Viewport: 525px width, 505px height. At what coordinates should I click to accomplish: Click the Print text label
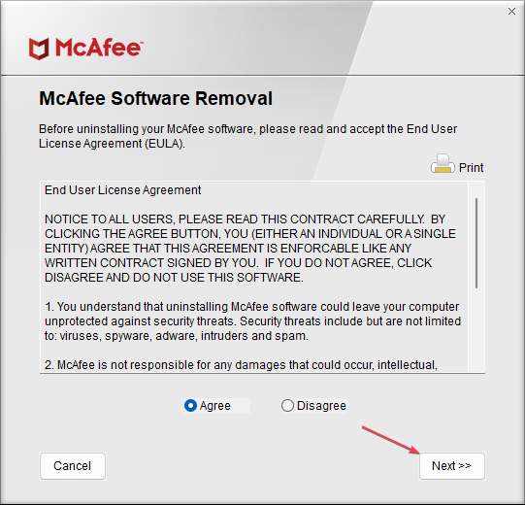(471, 168)
